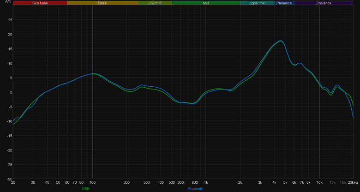
Task: Click the Sub bass frequency band
Action: click(x=40, y=3)
